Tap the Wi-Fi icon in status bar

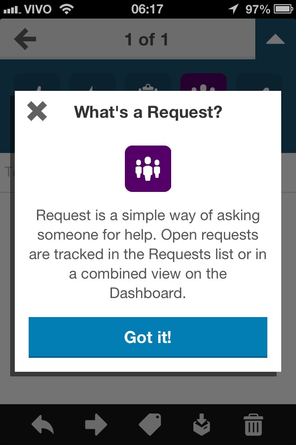67,9
